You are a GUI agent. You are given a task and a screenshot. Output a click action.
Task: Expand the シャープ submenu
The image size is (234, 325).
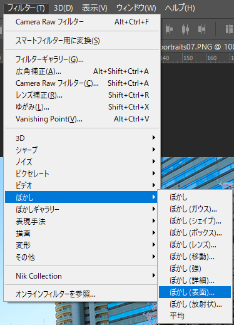point(82,150)
